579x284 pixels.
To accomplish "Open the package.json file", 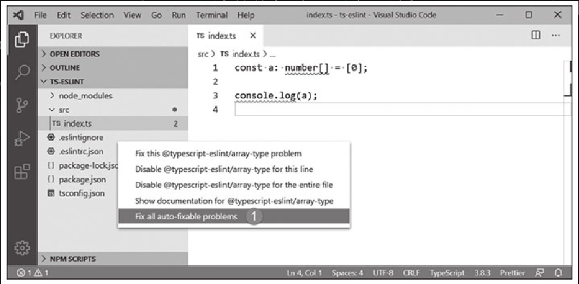I will tap(77, 180).
